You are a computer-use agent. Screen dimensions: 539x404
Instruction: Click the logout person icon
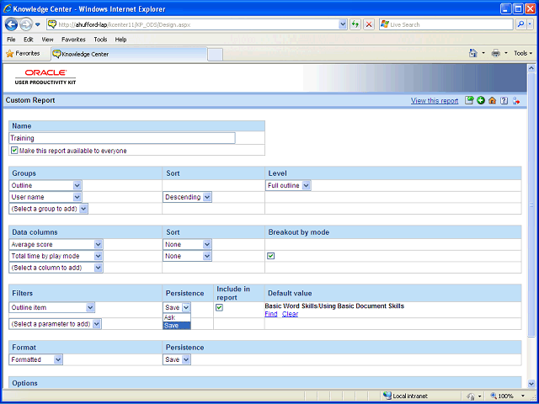[516, 100]
